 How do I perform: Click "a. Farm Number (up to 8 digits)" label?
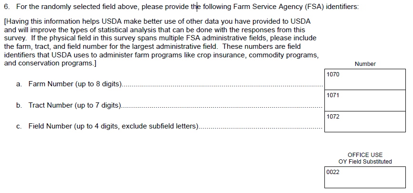tap(69, 84)
